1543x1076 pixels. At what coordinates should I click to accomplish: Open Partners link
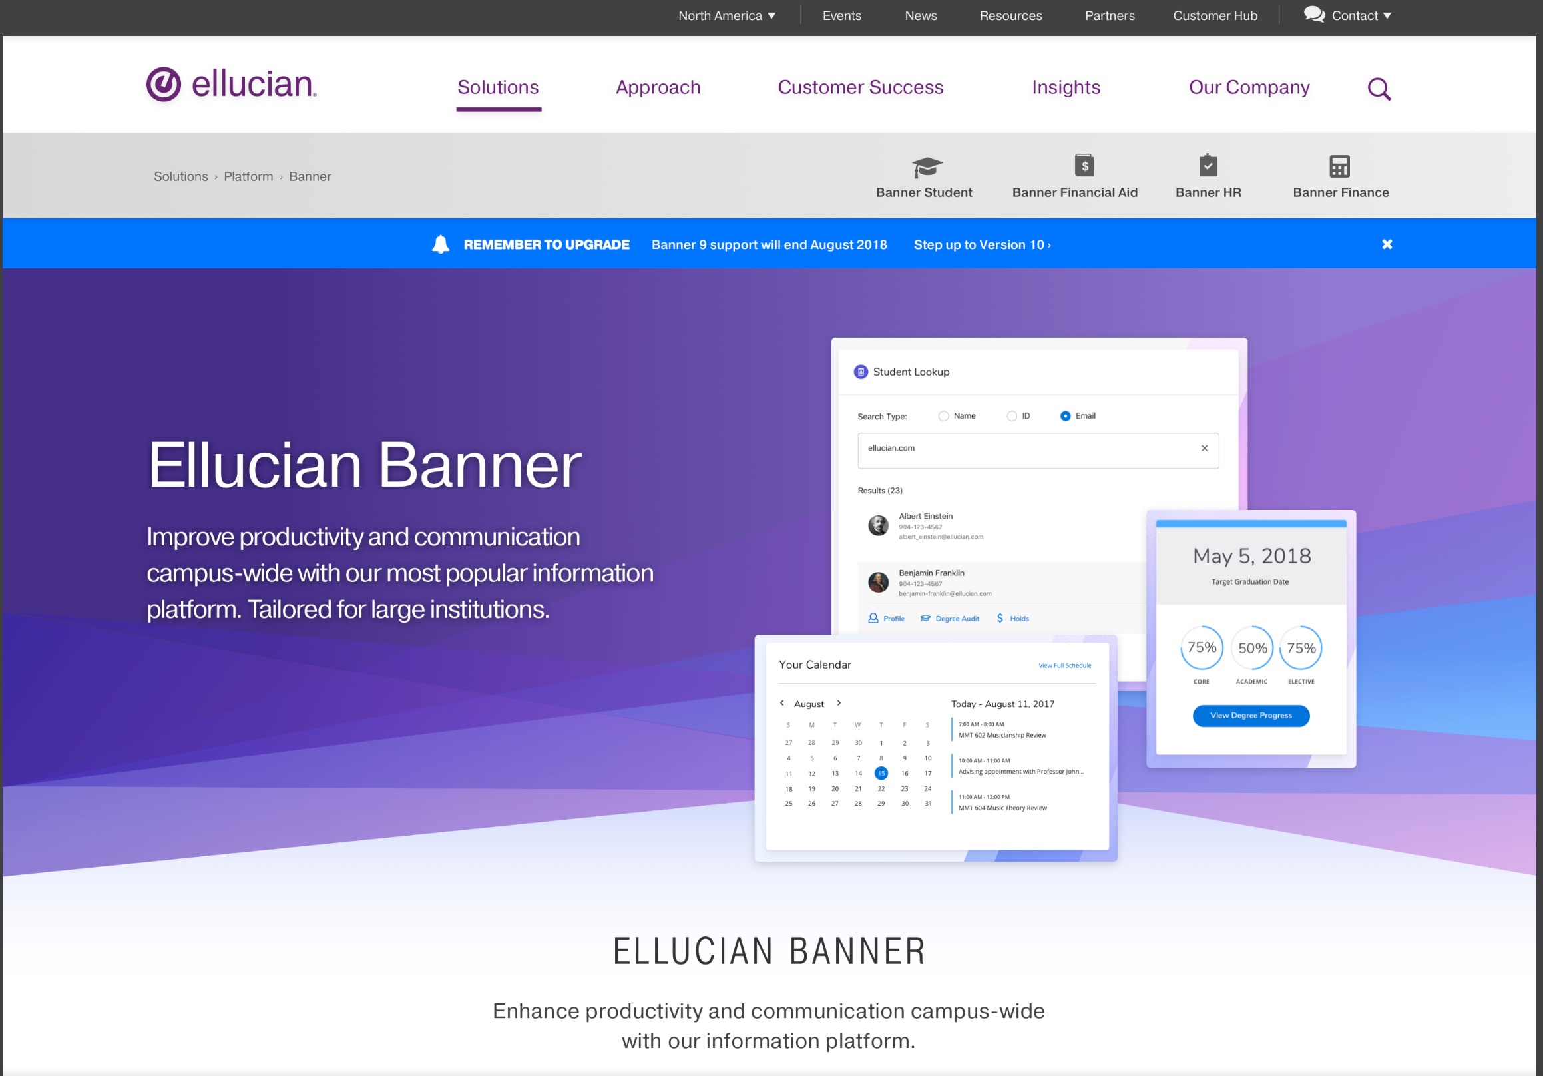1110,15
